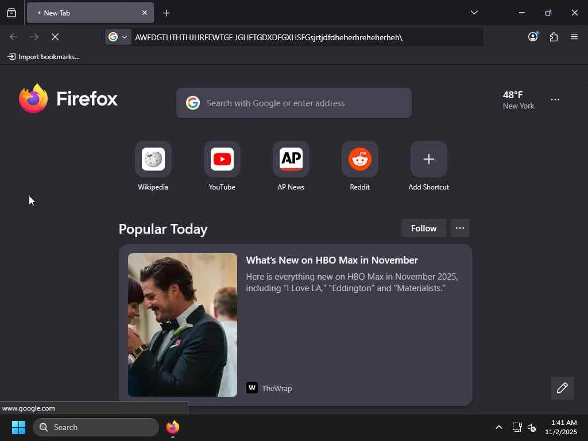Open What's New on HBO Max headline
This screenshot has width=588, height=441.
pyautogui.click(x=332, y=260)
